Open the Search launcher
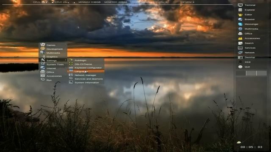The width and height of the screenshot is (271, 152). (246, 43)
